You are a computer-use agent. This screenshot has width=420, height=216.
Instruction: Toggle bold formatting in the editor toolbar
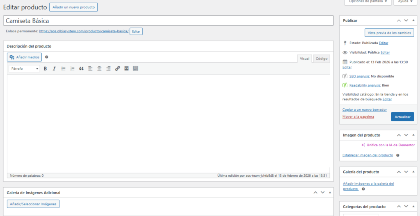(x=45, y=69)
